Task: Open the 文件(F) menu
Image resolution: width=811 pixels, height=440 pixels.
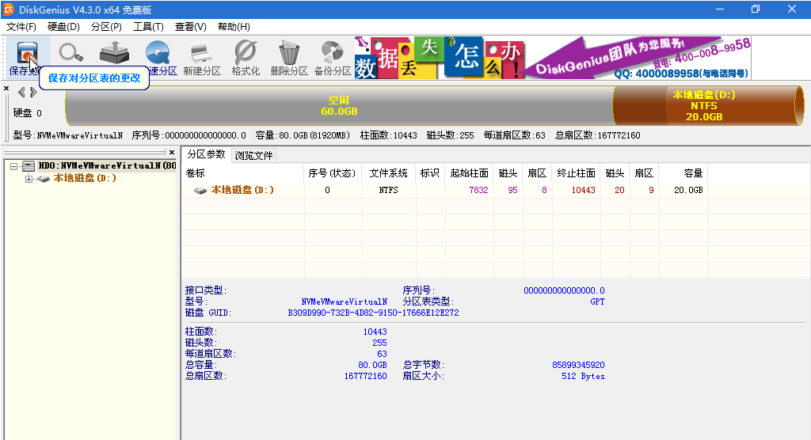Action: pyautogui.click(x=21, y=27)
